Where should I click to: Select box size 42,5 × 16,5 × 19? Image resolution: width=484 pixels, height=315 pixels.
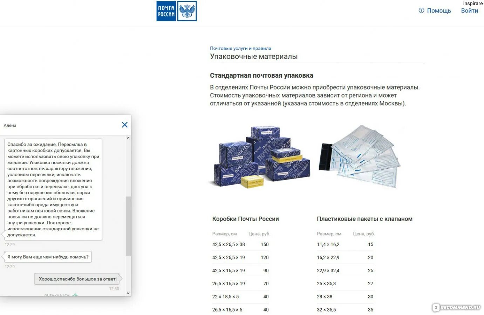click(x=229, y=271)
